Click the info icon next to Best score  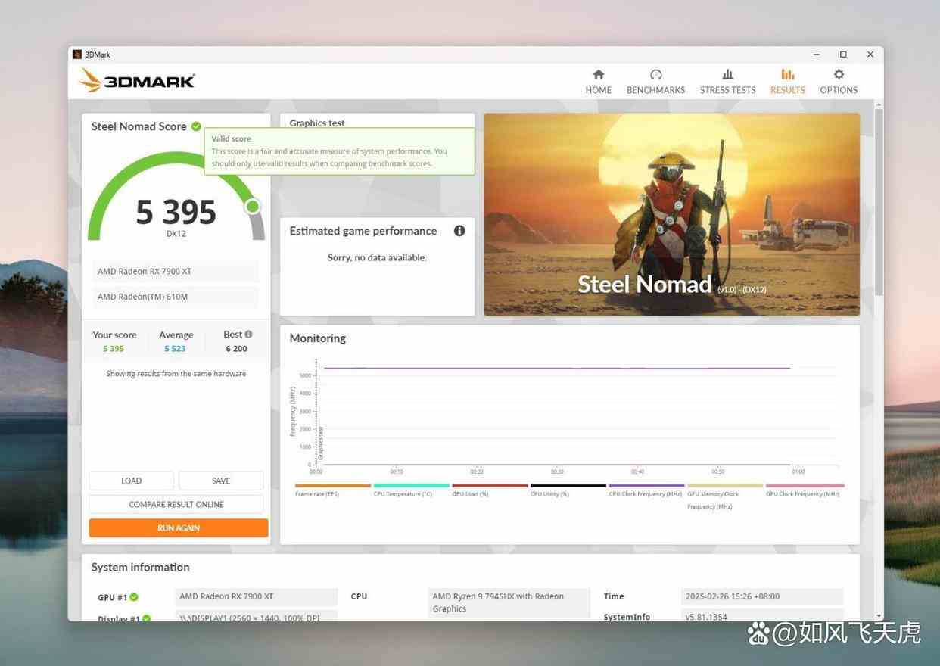pyautogui.click(x=247, y=334)
